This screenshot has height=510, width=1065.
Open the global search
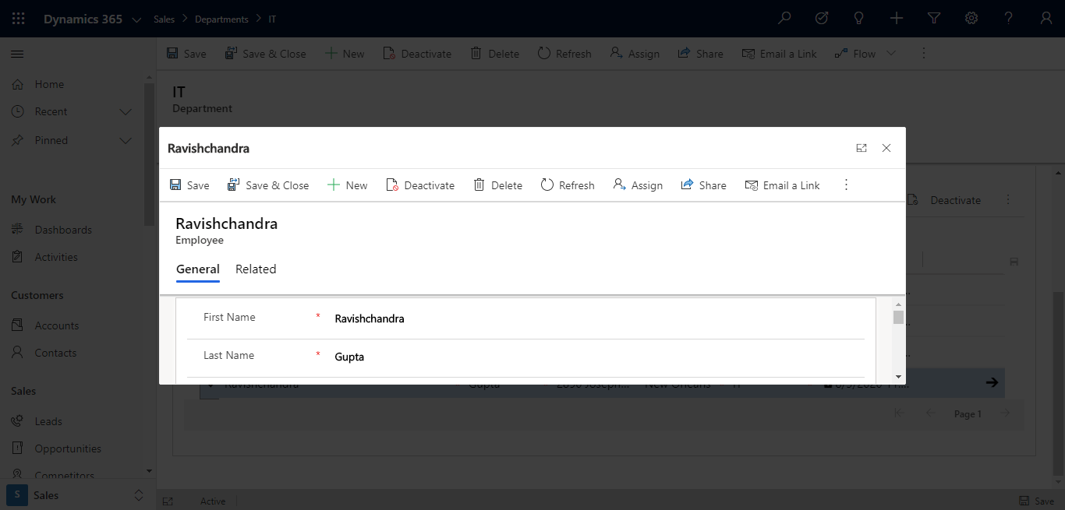[784, 18]
